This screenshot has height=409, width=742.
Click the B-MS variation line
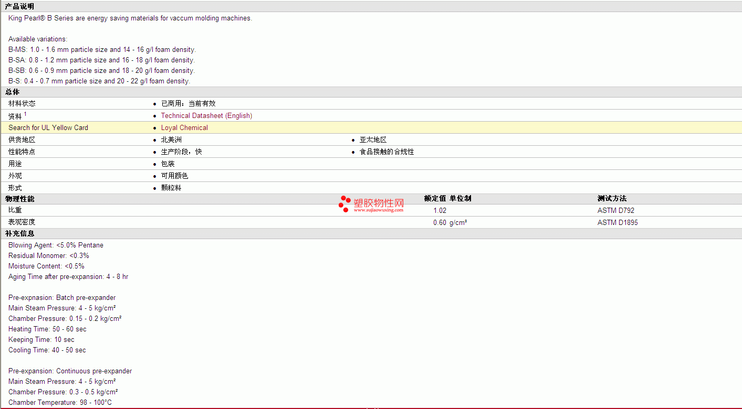coord(102,50)
